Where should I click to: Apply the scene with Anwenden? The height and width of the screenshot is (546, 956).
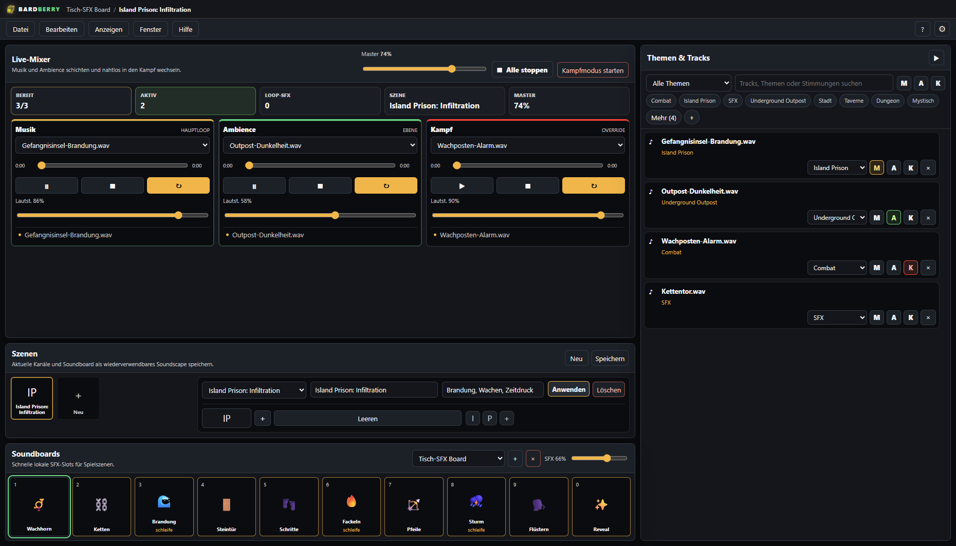click(x=568, y=389)
